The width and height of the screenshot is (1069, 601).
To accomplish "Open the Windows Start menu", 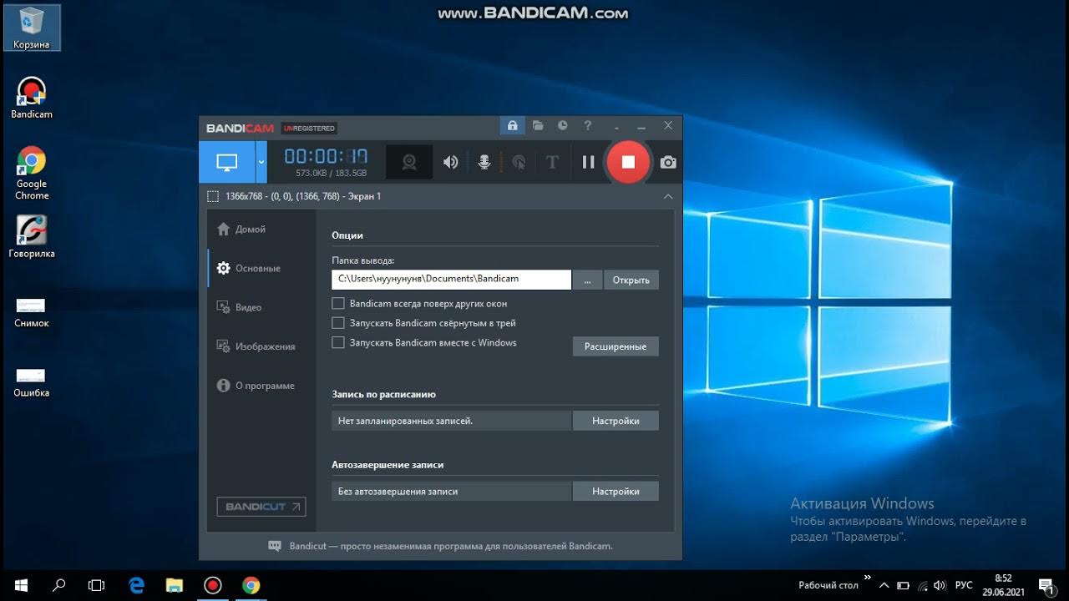I will 20,585.
